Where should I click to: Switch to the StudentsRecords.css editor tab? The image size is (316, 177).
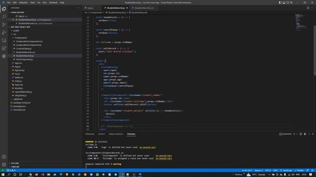click(x=144, y=8)
